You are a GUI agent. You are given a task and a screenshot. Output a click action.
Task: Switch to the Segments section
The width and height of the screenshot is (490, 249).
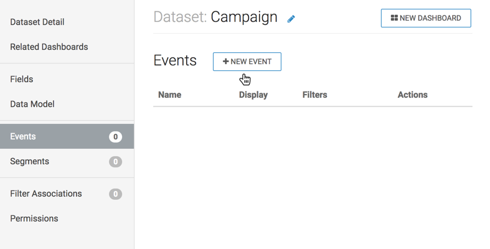29,162
